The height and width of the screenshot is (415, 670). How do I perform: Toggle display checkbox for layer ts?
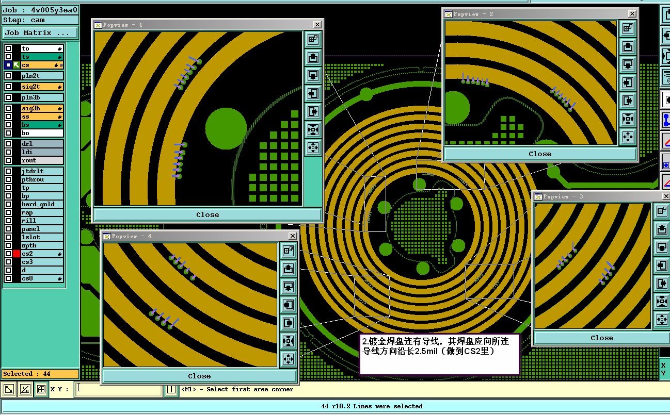(8, 57)
